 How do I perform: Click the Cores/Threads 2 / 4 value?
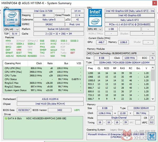(x=77, y=15)
